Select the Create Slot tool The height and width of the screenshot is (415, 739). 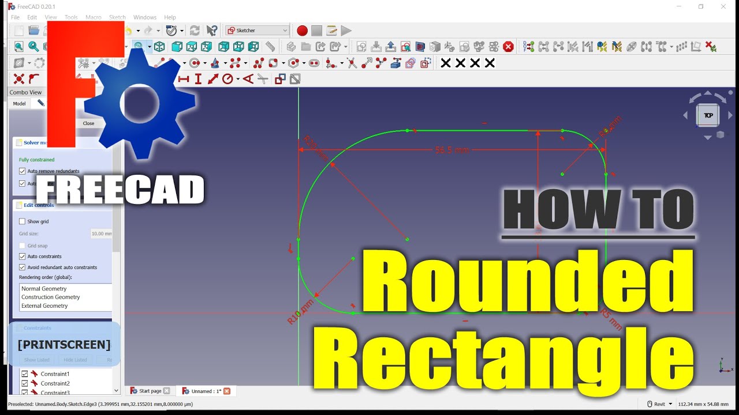314,63
